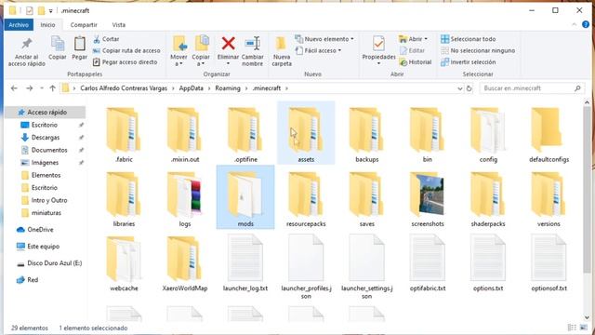Click the Pegar ribbon button

pos(79,48)
